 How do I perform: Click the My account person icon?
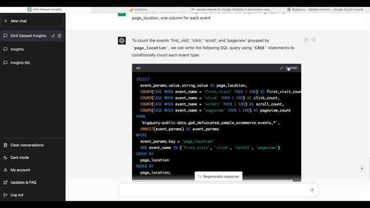(5, 170)
